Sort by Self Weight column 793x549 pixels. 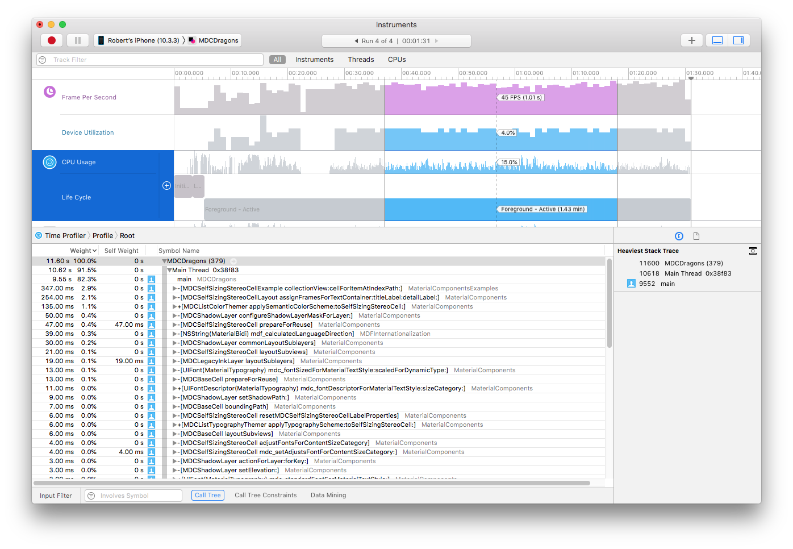(121, 251)
